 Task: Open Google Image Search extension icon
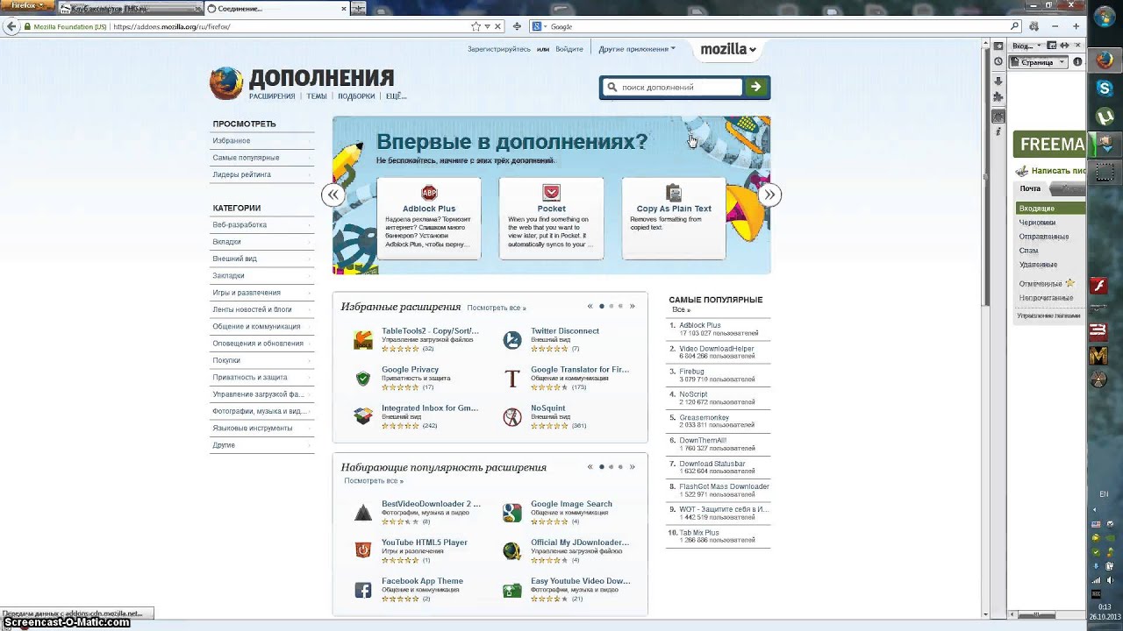[512, 513]
